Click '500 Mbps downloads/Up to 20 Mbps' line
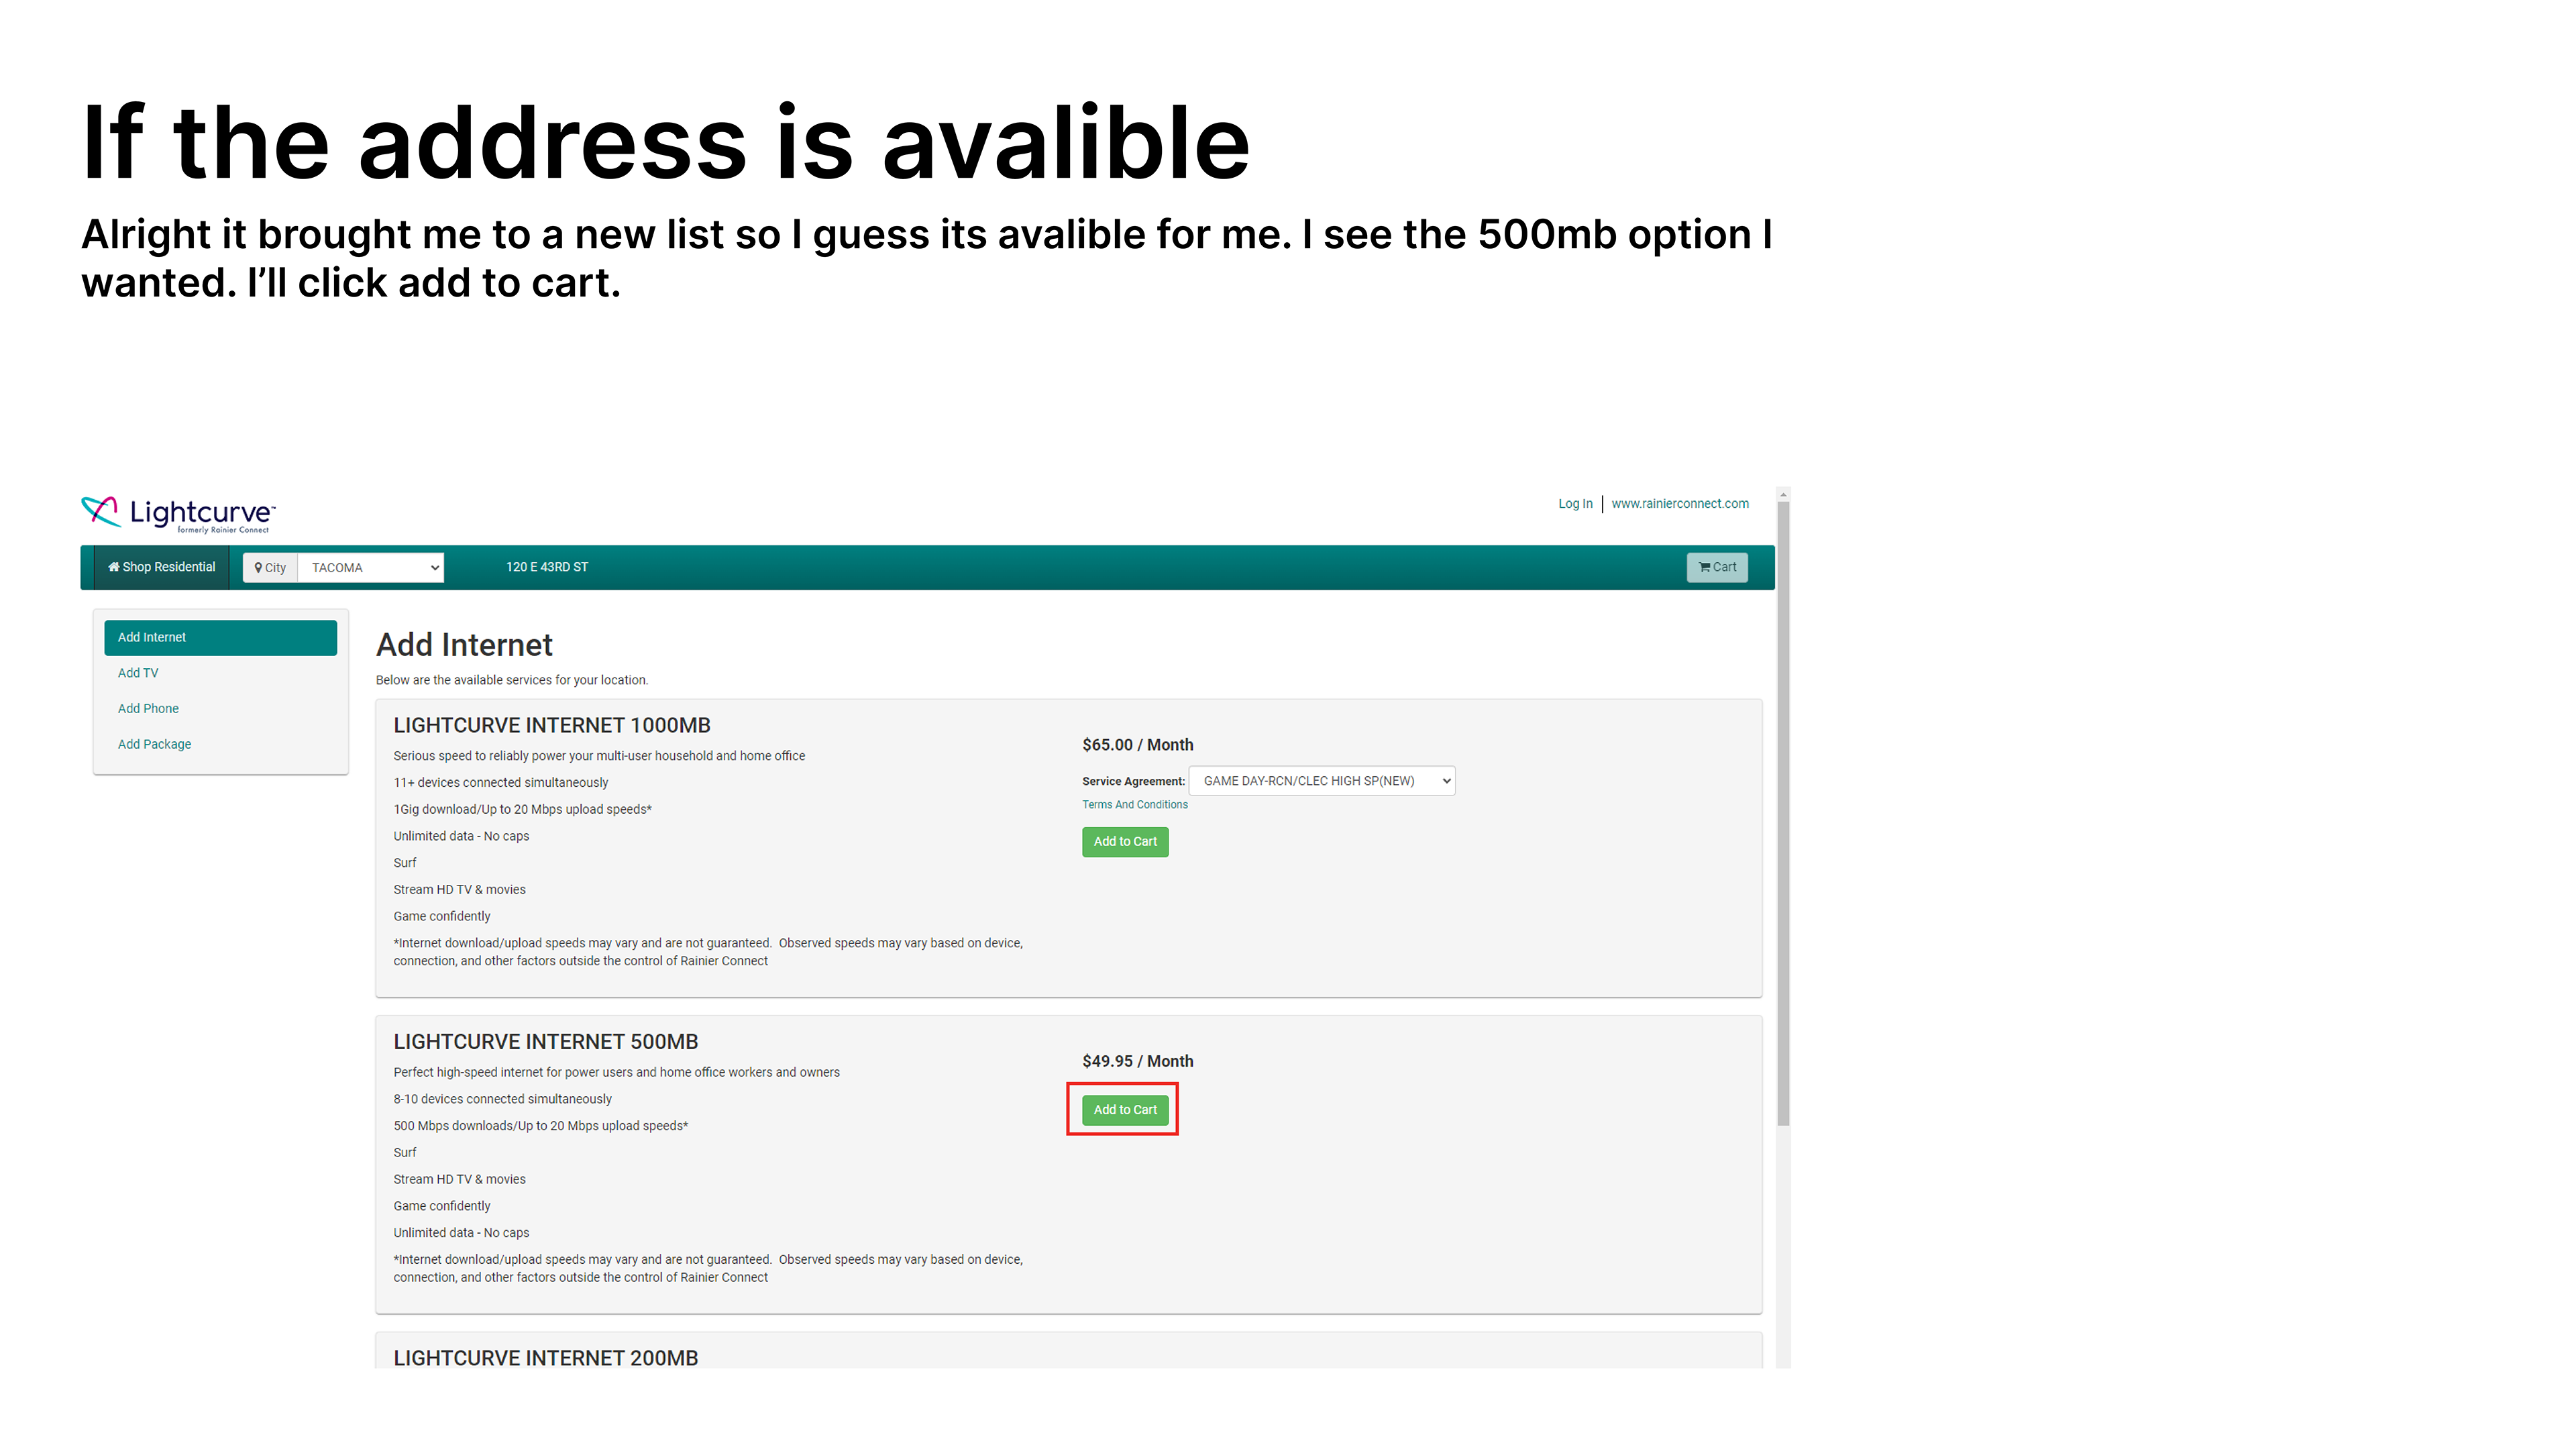The image size is (2576, 1449). pos(541,1126)
